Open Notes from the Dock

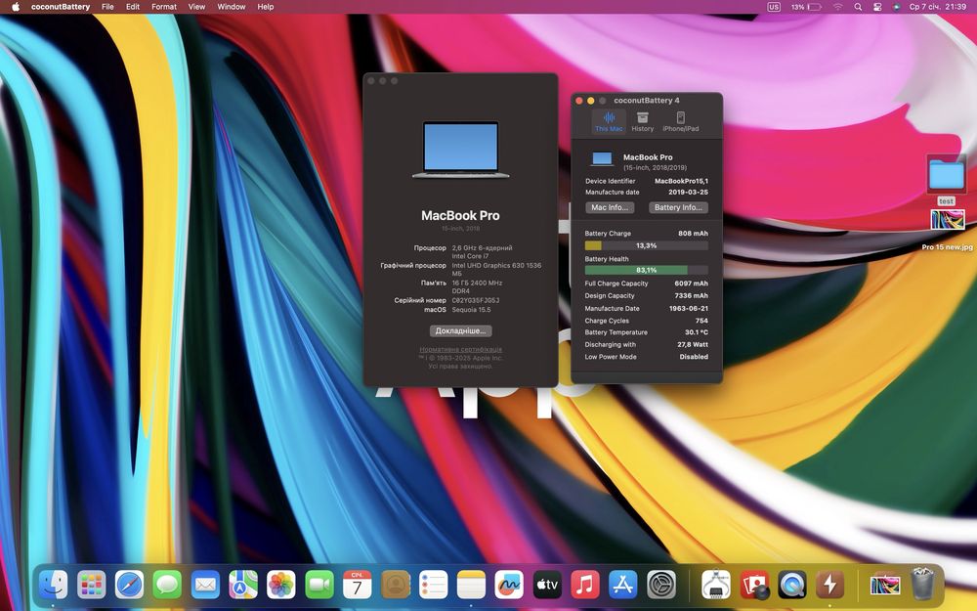(x=471, y=585)
